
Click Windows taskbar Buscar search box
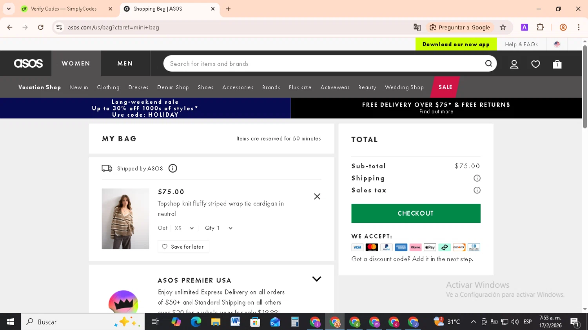pyautogui.click(x=83, y=322)
